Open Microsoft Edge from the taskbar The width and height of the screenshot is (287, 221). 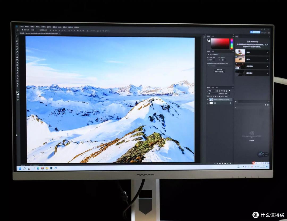(38, 168)
